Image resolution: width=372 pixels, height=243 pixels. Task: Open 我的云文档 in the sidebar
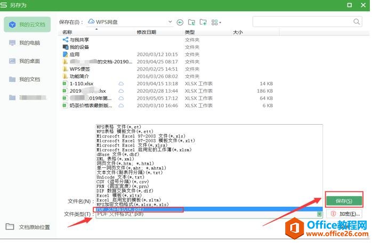(x=27, y=25)
